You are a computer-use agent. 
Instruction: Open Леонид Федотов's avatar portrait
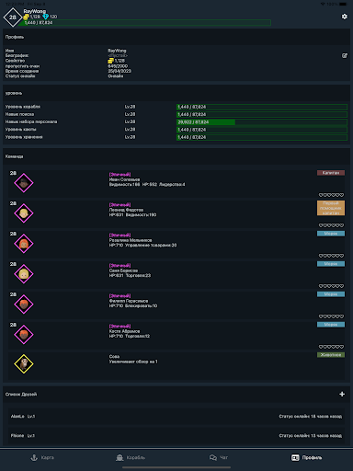(24, 213)
